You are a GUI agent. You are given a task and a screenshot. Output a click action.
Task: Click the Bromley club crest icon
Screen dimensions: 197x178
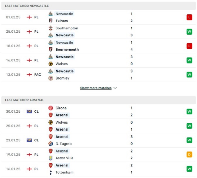point(51,78)
